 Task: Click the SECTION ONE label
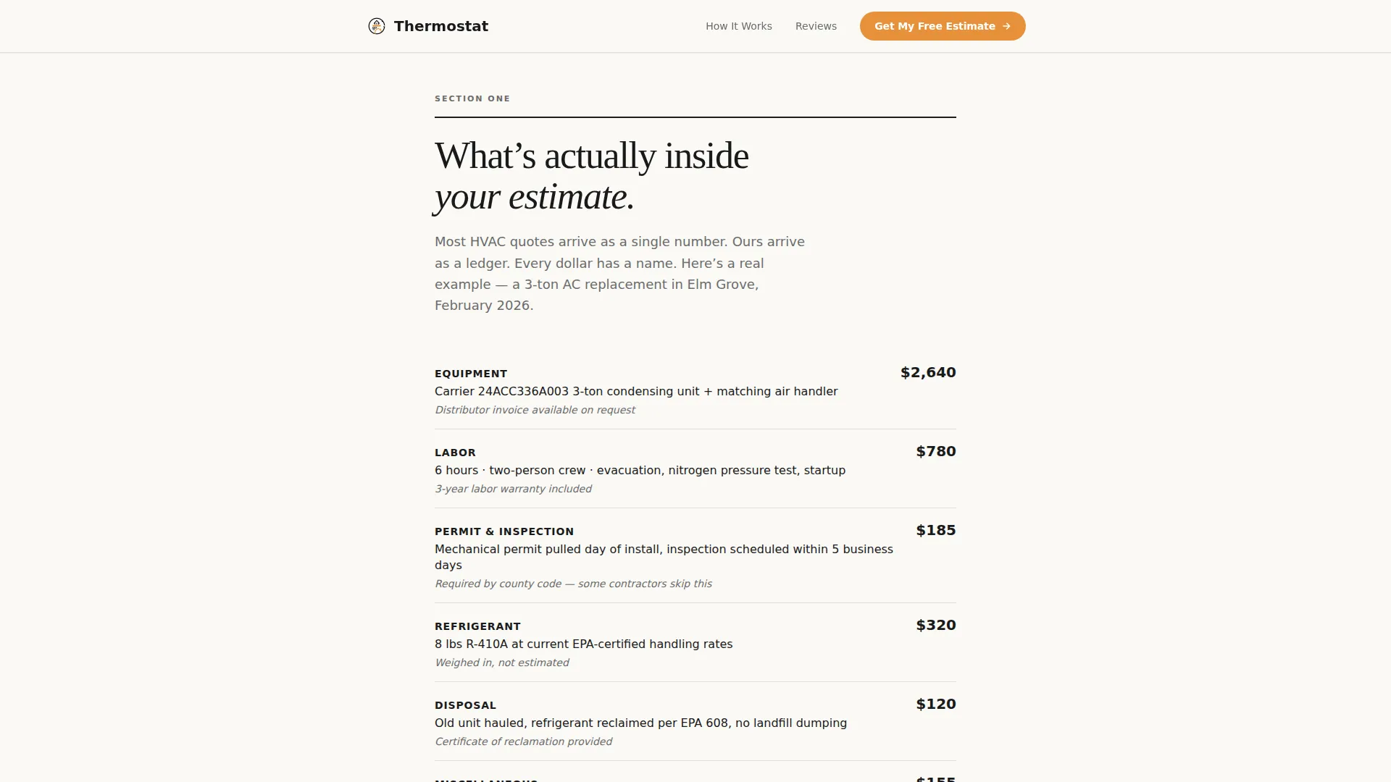tap(472, 98)
